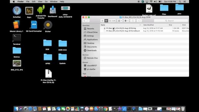Viewport: 199px width, 112px height.
Task: Open the iMovie Library 1 desktop icon
Action: pos(16,25)
